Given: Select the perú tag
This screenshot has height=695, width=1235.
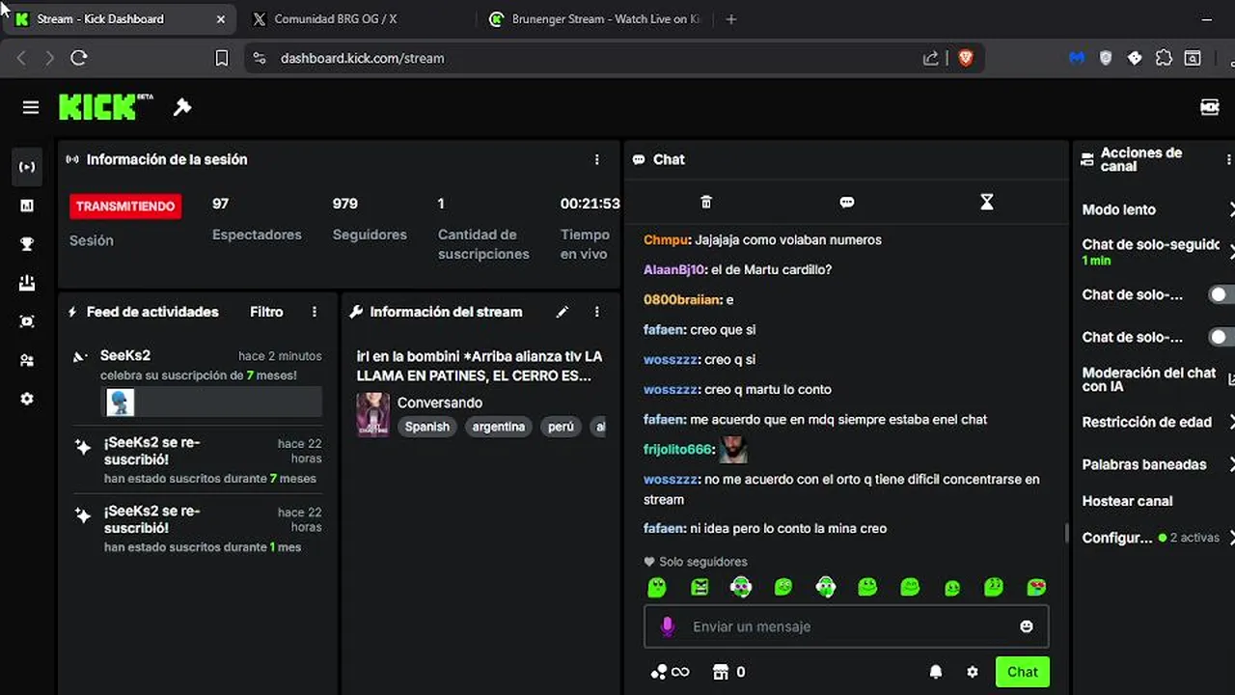Looking at the screenshot, I should [561, 427].
